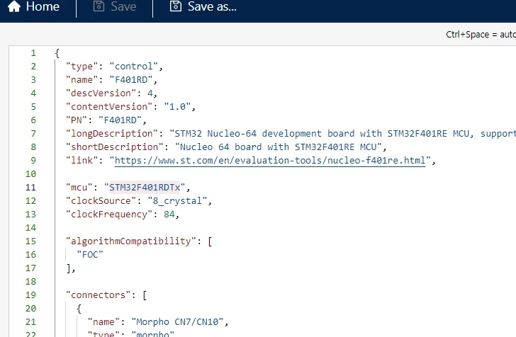This screenshot has height=337, width=516.
Task: Click the Save as disk icon
Action: click(x=176, y=6)
